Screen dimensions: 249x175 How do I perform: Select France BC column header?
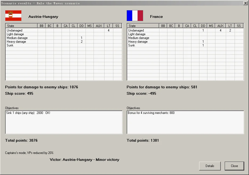171,26
